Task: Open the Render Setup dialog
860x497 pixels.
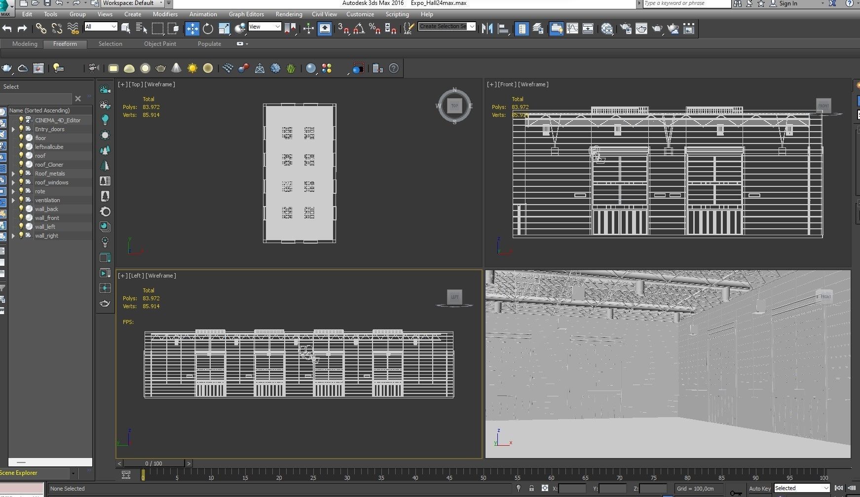Action: click(x=626, y=29)
